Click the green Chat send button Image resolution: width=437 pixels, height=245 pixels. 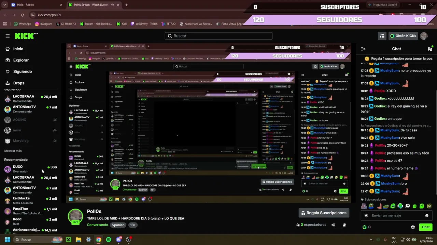click(x=426, y=227)
